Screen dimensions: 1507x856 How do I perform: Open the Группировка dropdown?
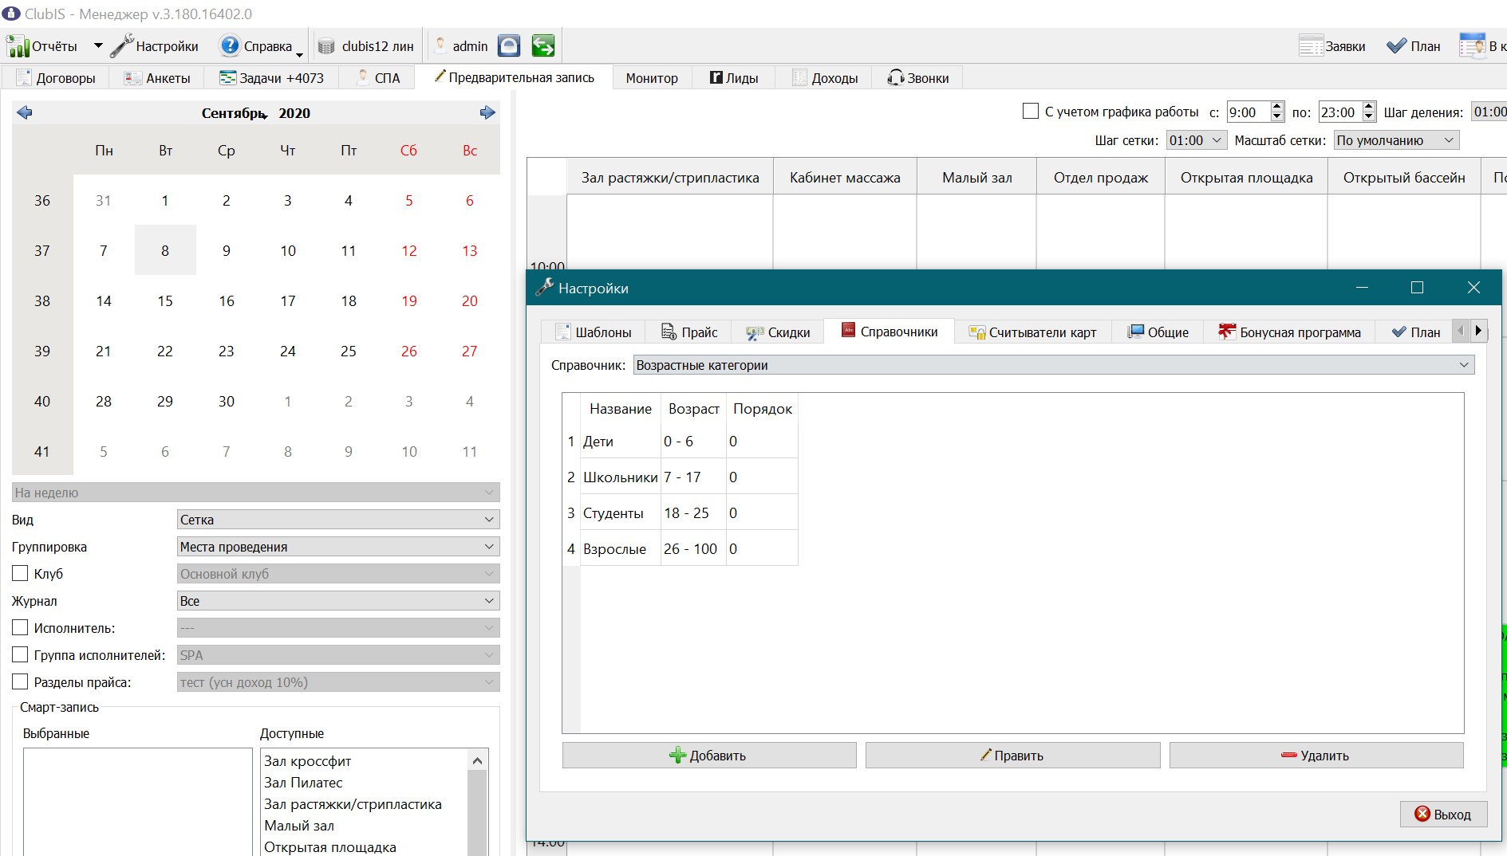[338, 547]
